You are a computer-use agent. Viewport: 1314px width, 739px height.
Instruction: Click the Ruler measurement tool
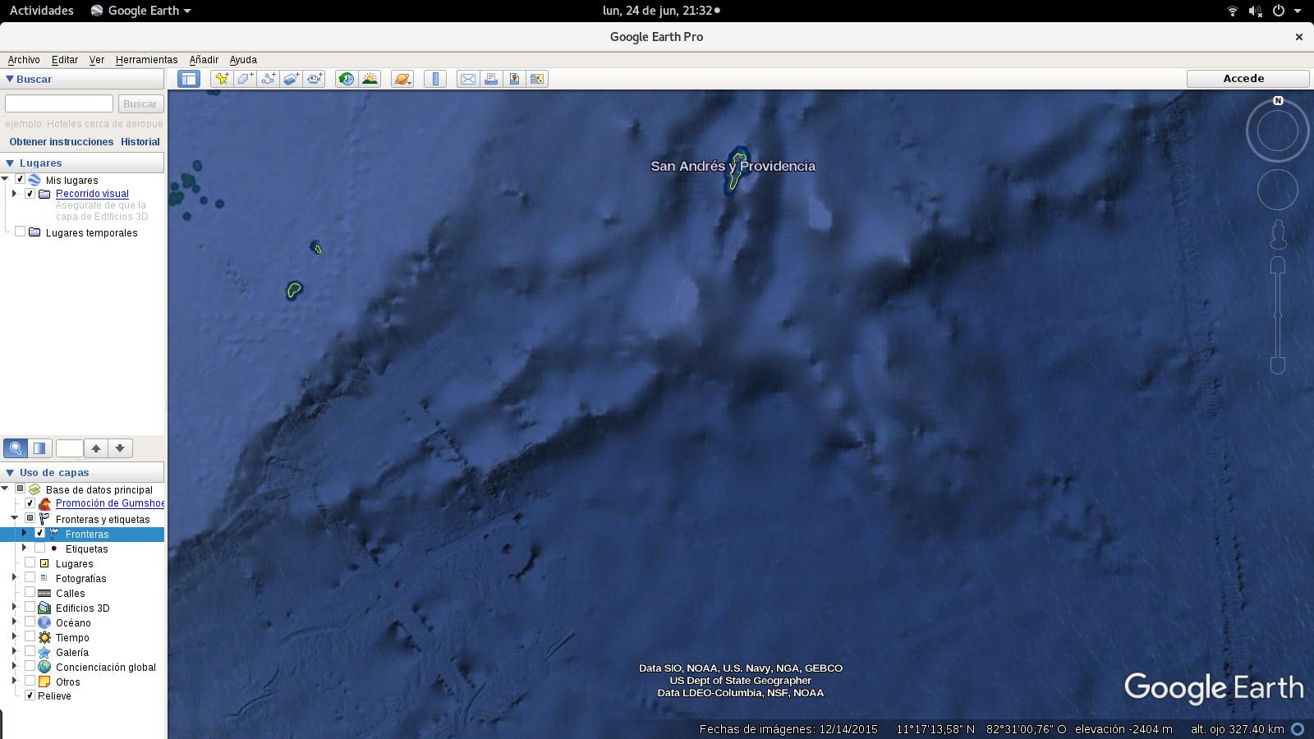point(435,79)
